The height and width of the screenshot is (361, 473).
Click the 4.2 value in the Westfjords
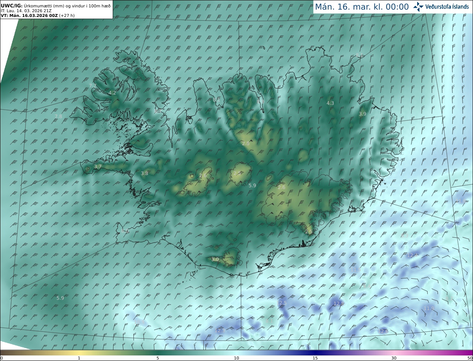(112, 93)
